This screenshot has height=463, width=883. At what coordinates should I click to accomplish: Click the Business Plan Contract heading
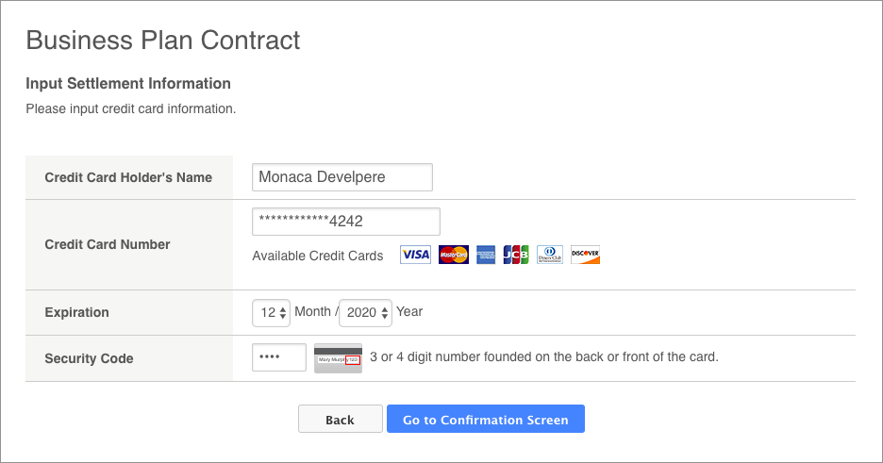(163, 41)
